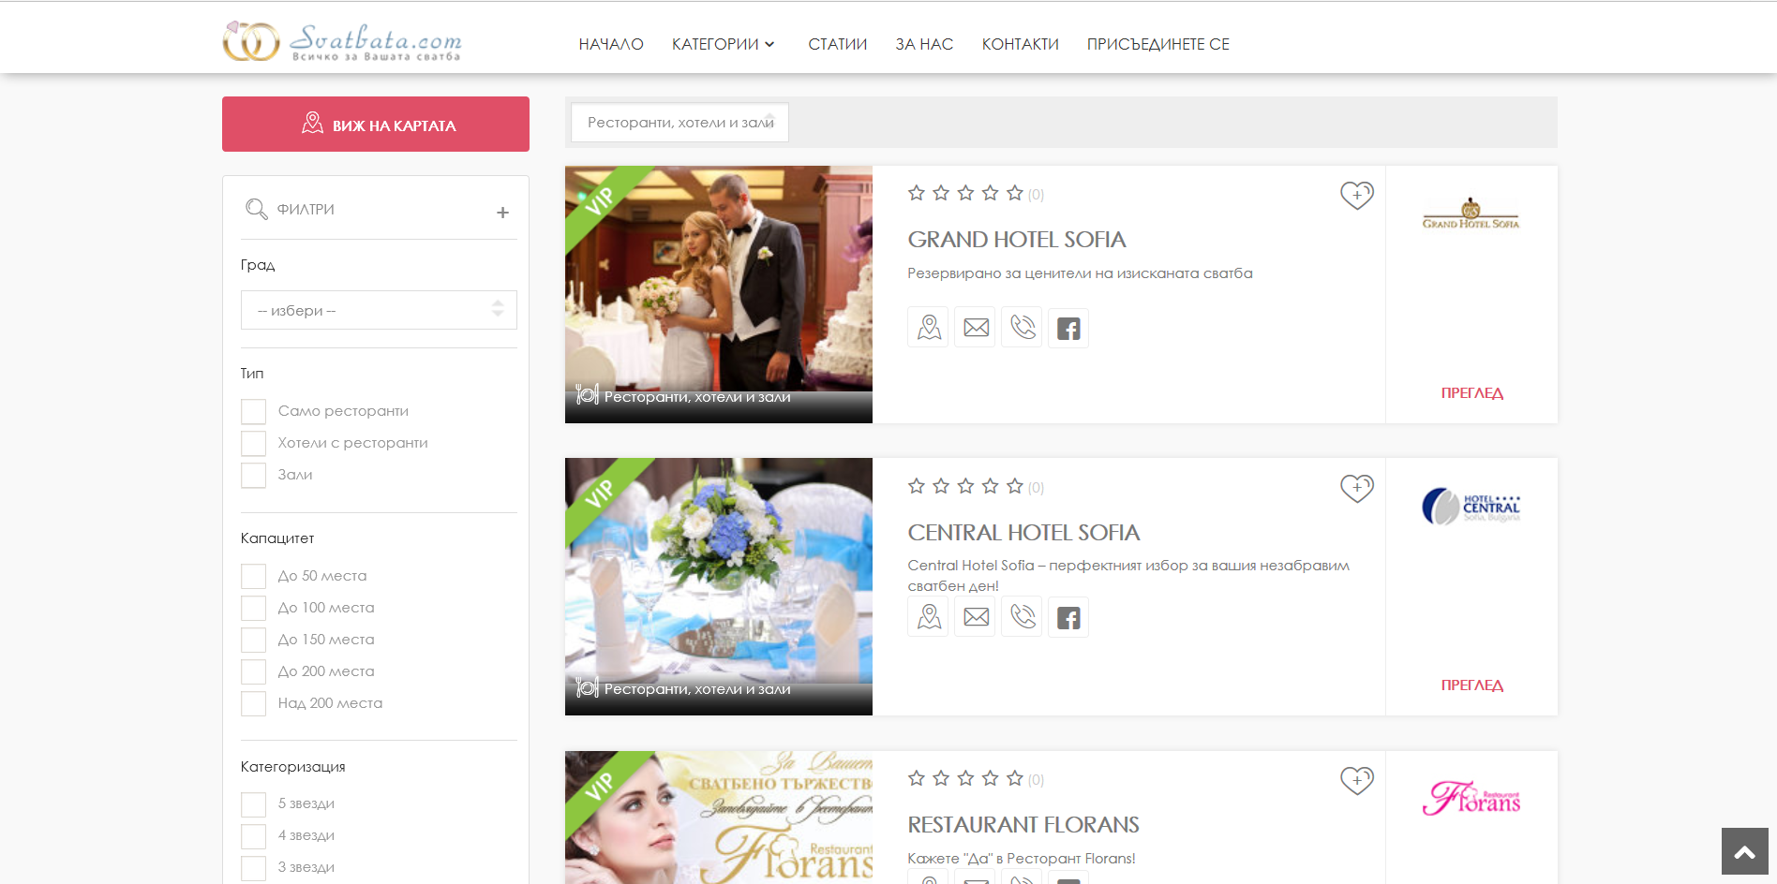This screenshot has height=884, width=1777.
Task: Add Central Hotel Sofia to favorites heart
Action: [1356, 488]
